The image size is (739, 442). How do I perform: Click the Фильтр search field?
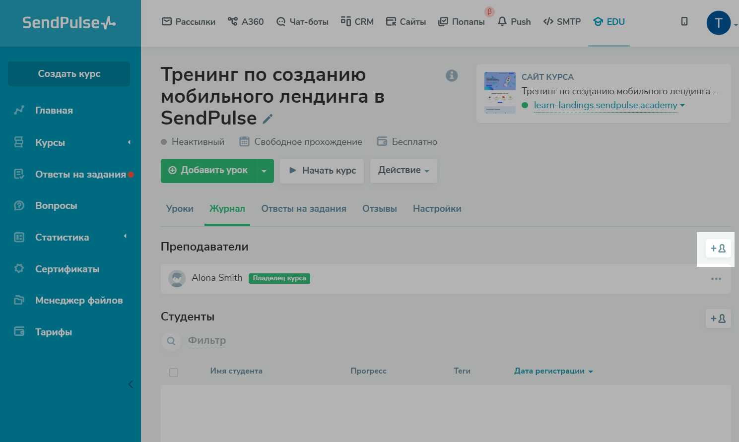point(207,341)
